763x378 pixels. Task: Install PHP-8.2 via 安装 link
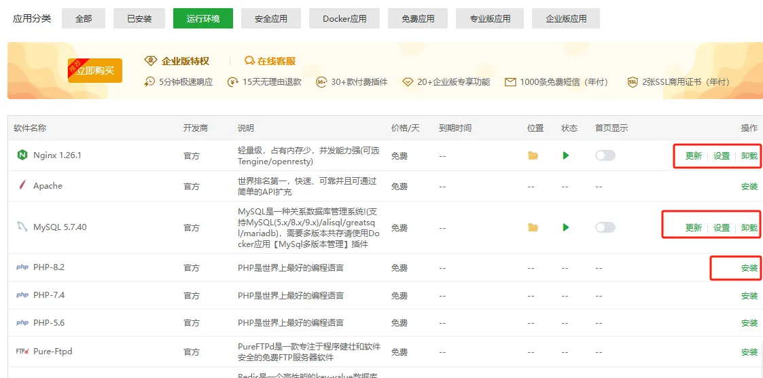749,267
